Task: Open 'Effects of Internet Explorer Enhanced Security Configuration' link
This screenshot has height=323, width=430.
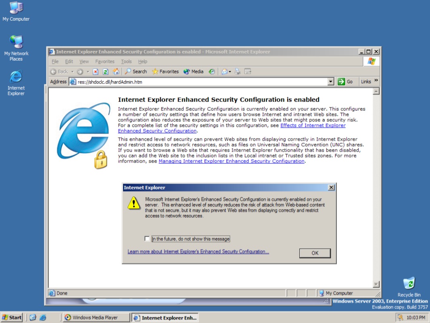Action: [x=313, y=126]
